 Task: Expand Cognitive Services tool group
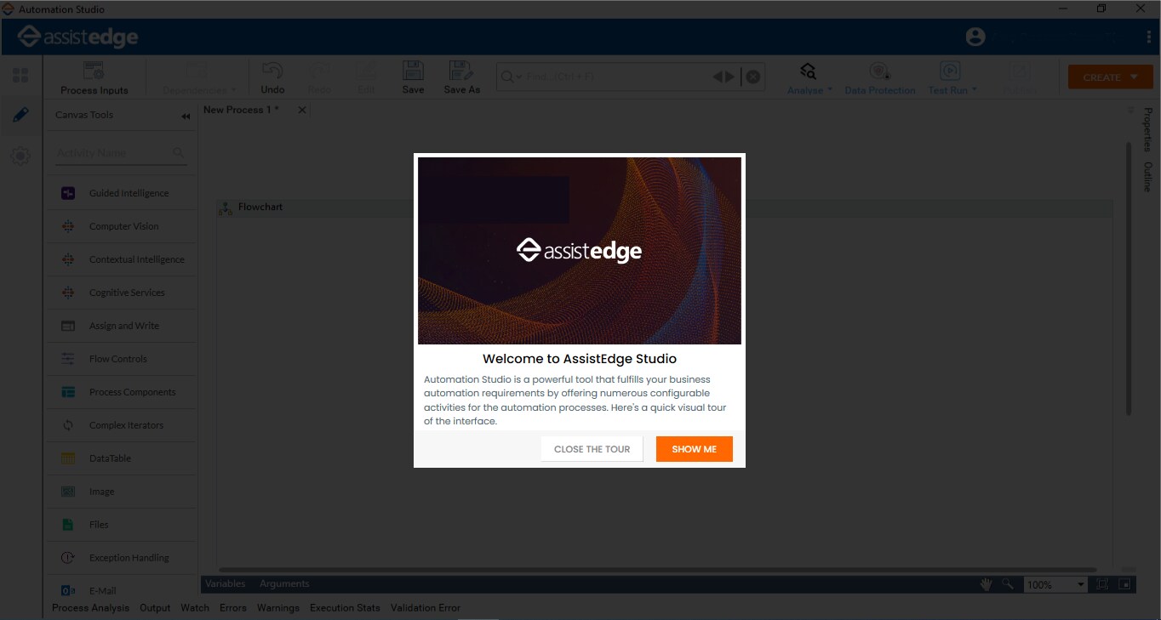(x=121, y=293)
